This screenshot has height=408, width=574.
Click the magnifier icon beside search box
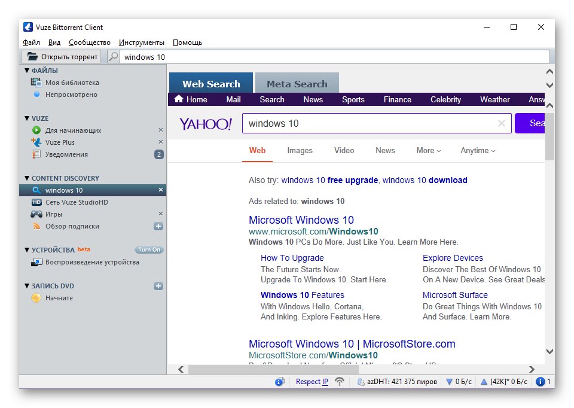click(x=114, y=57)
